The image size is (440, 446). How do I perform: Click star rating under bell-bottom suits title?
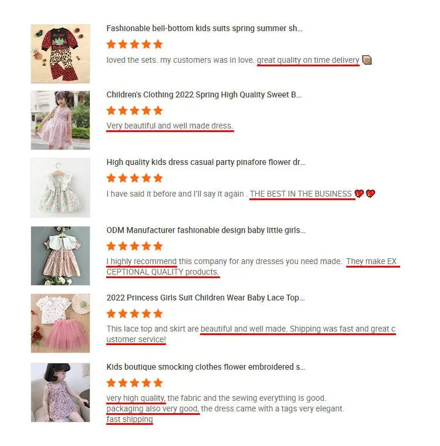coord(134,45)
